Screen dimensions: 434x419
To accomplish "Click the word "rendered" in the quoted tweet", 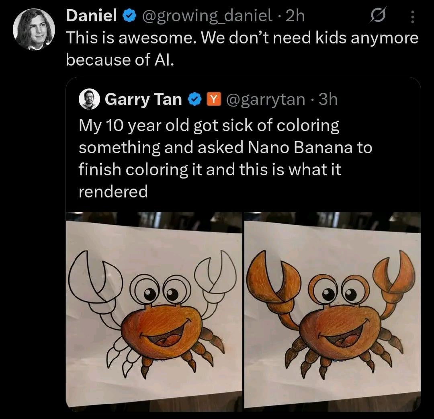I will (x=113, y=191).
